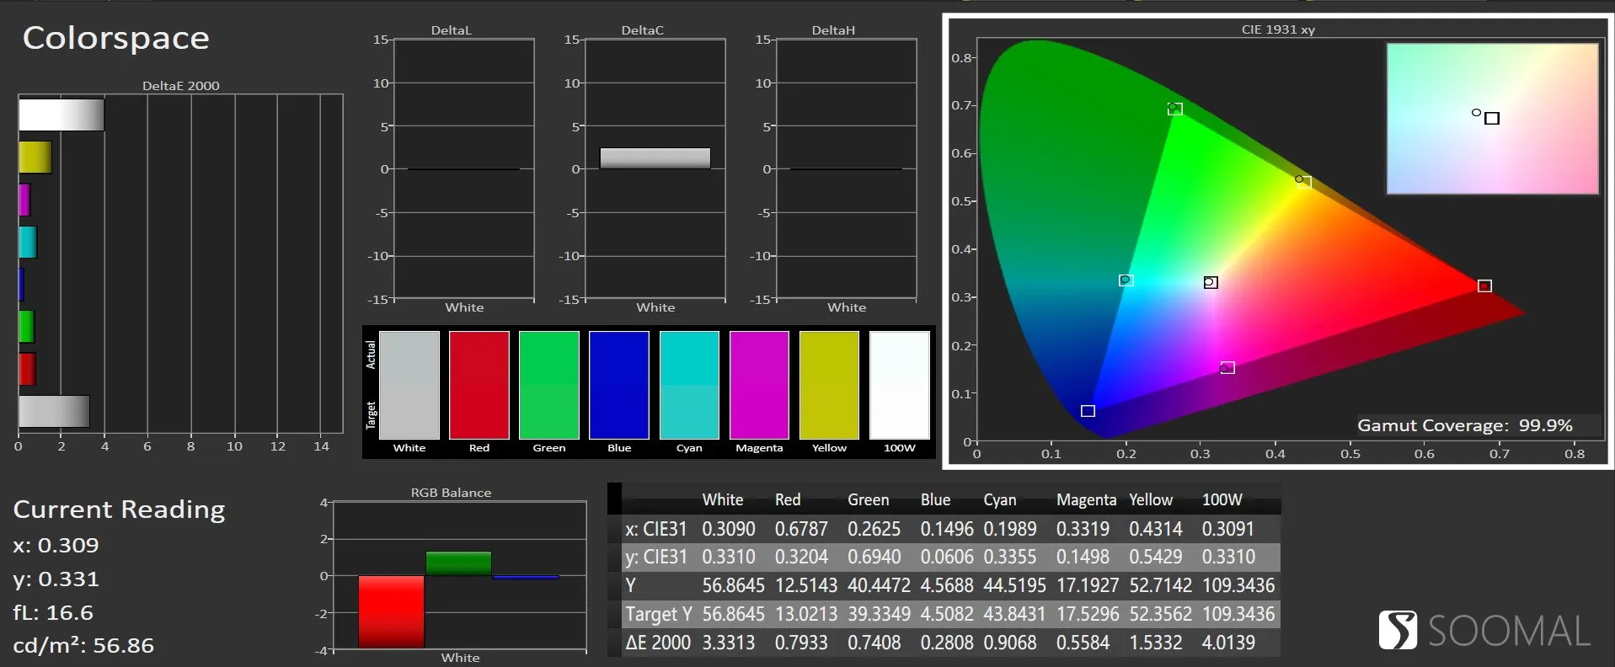Select the cyan secondary marker on CIE diagram

1126,280
